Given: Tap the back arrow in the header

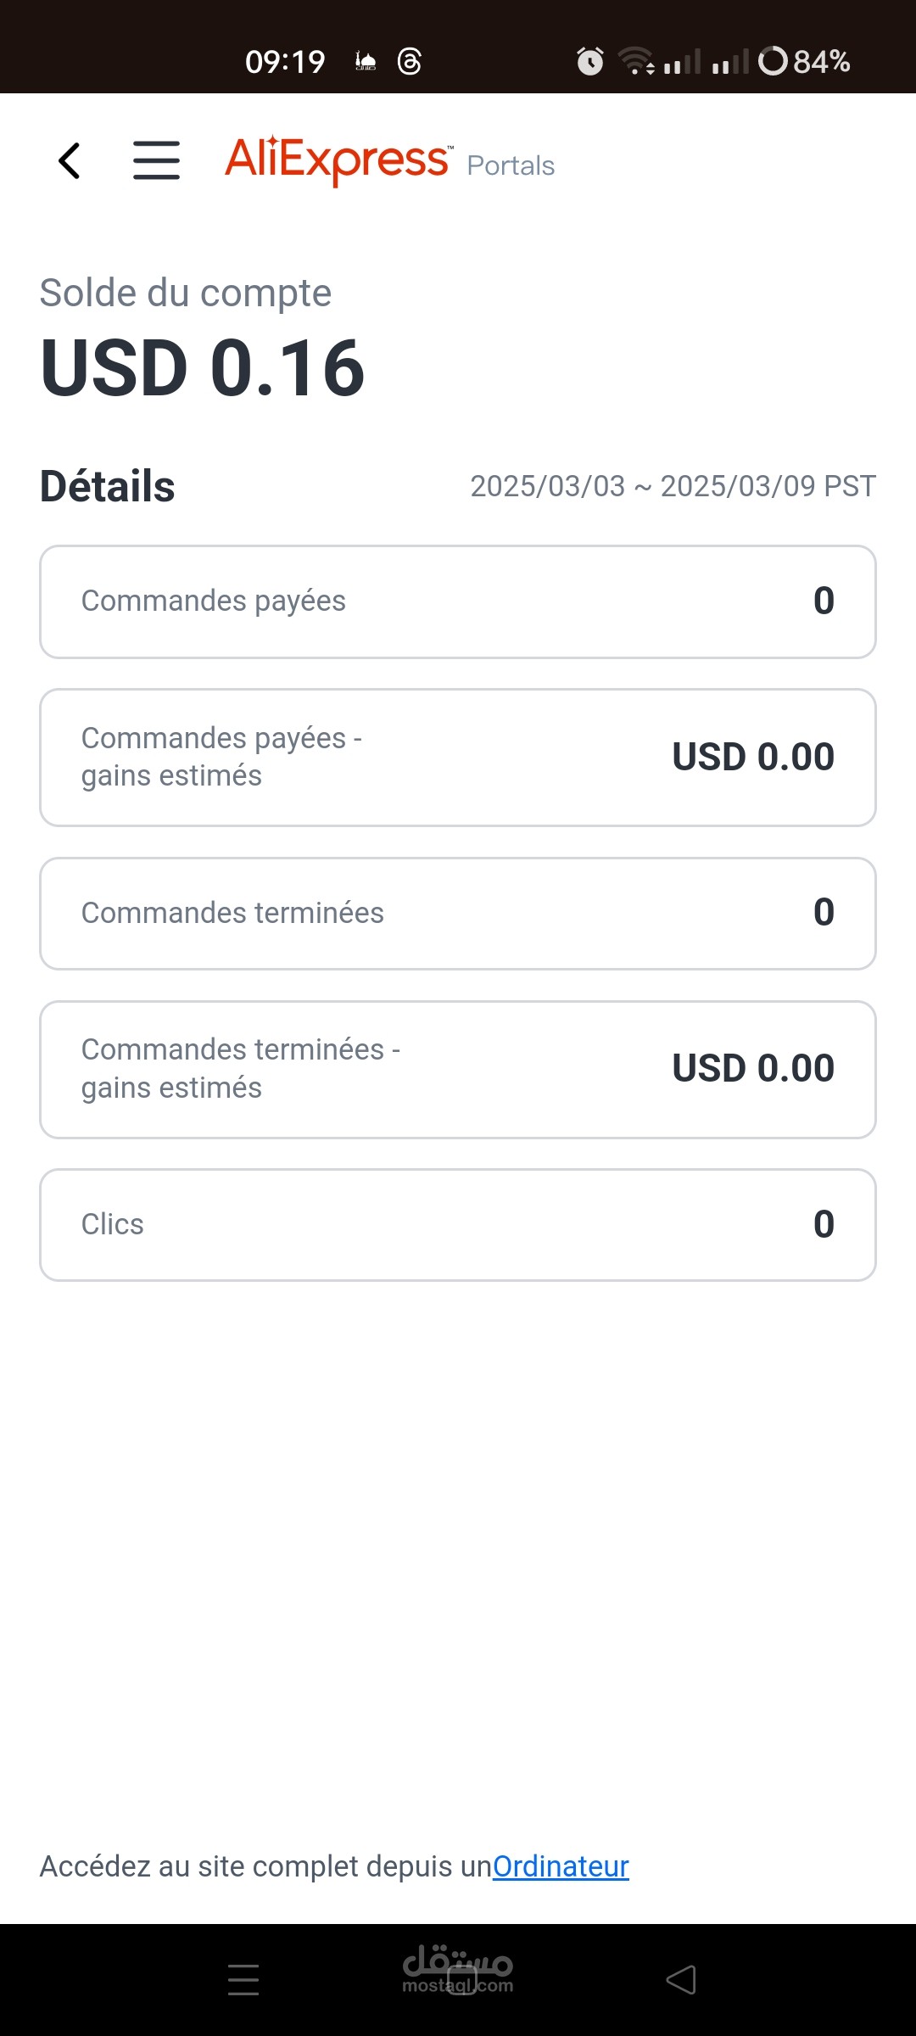Looking at the screenshot, I should click(x=70, y=161).
